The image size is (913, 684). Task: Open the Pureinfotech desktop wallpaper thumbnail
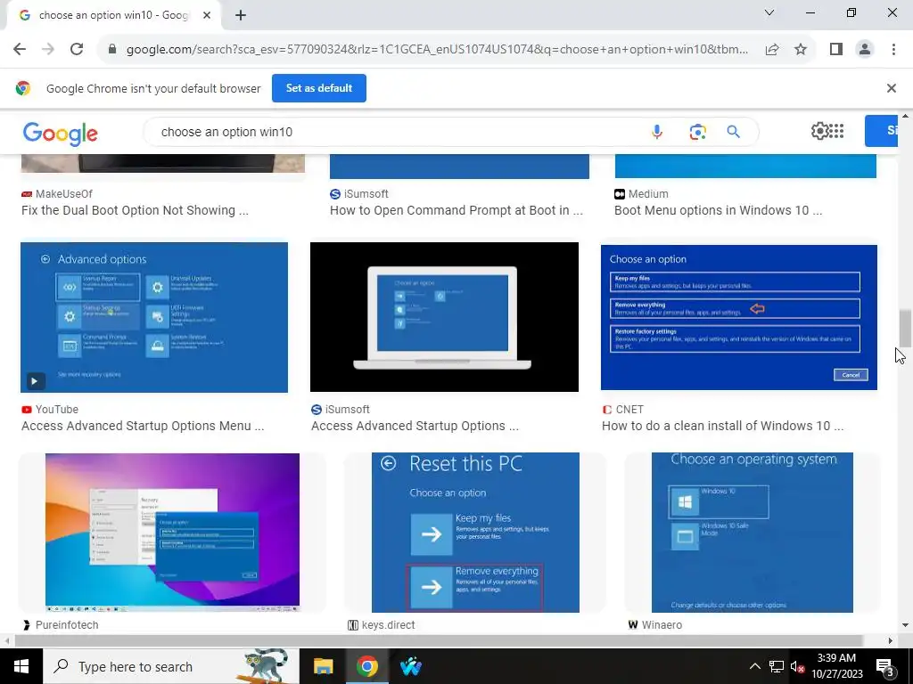click(x=172, y=533)
